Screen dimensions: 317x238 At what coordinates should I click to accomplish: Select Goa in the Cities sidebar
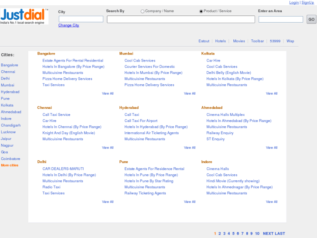coord(4,152)
